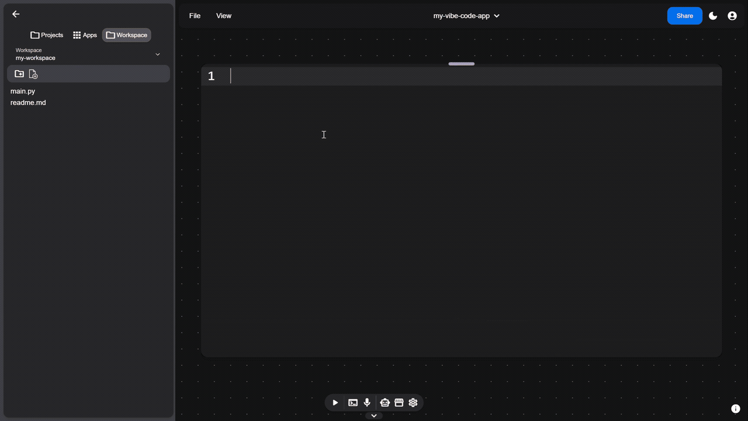Open your account profile icon
The width and height of the screenshot is (748, 421).
(732, 16)
